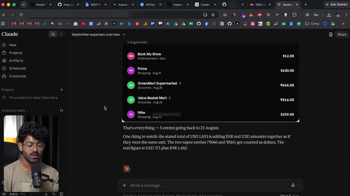The width and height of the screenshot is (350, 196).
Task: Open the MetaMask fox extension
Action: [x=251, y=15]
